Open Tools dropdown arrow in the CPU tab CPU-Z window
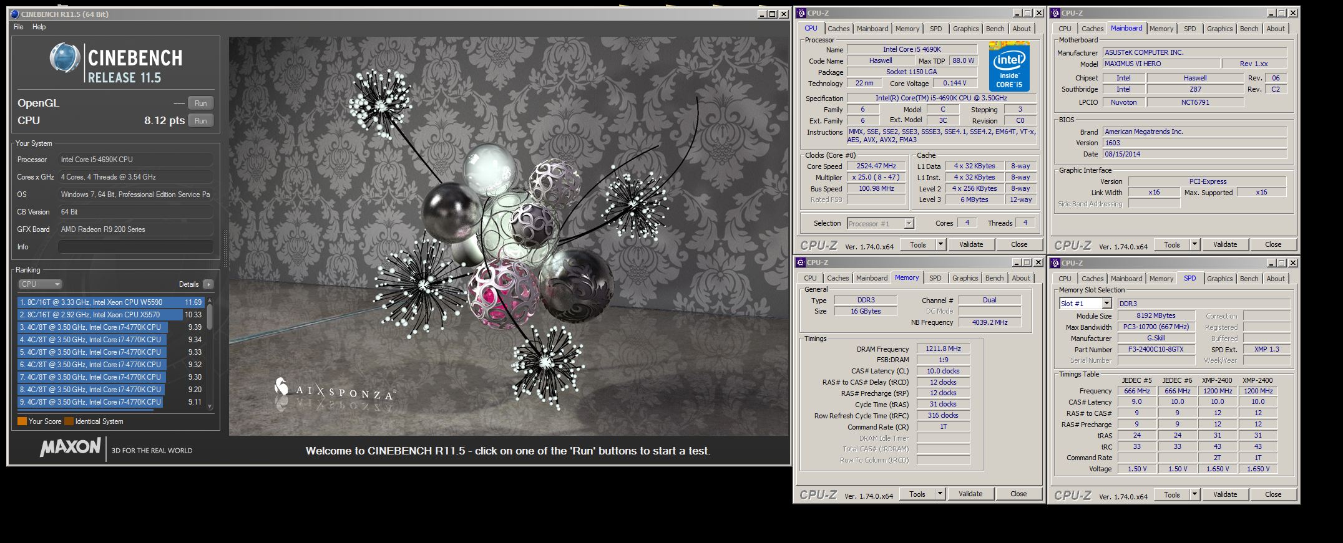The width and height of the screenshot is (1343, 543). pyautogui.click(x=940, y=245)
